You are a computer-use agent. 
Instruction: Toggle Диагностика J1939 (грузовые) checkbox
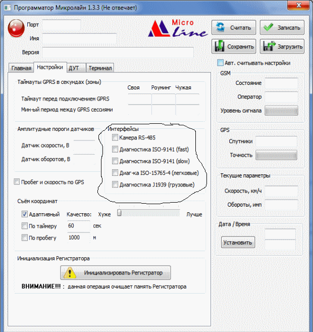click(115, 184)
